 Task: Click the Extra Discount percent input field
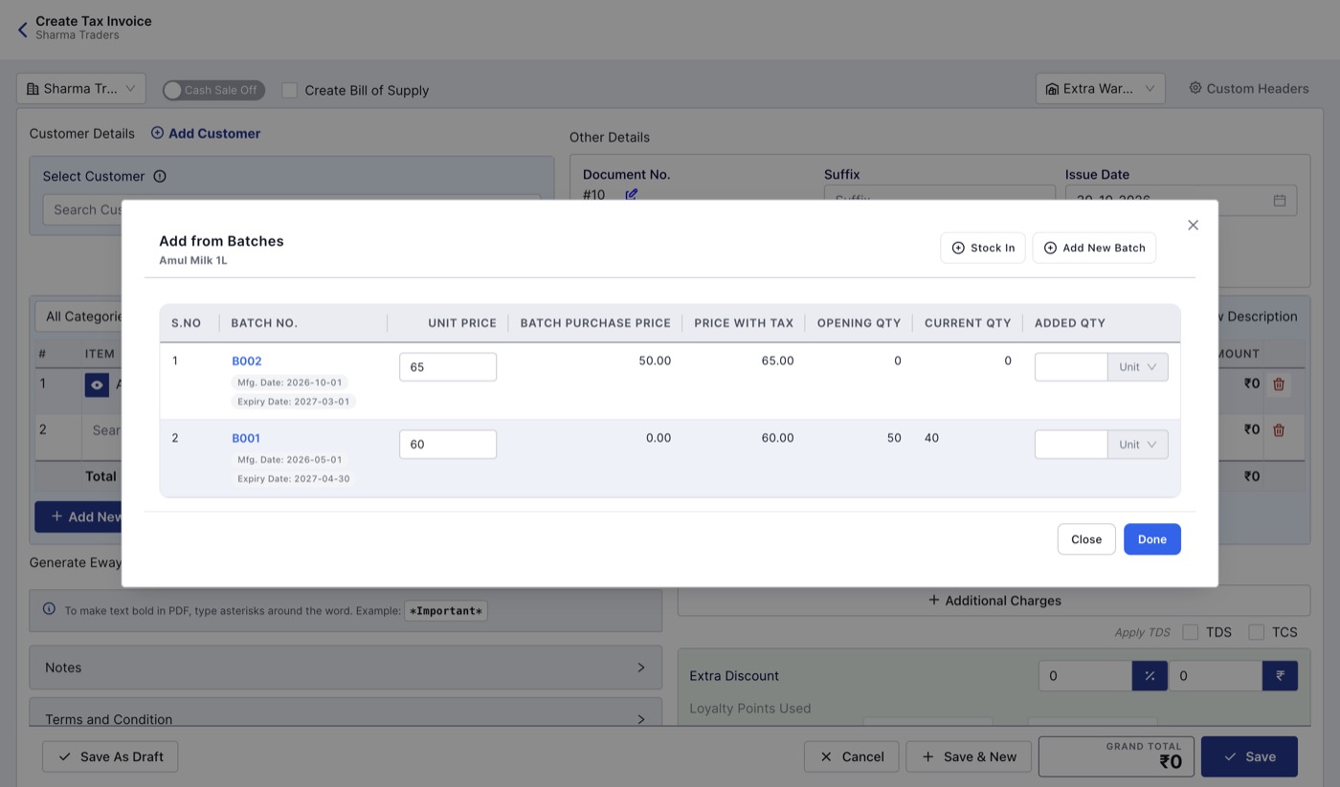(1085, 676)
